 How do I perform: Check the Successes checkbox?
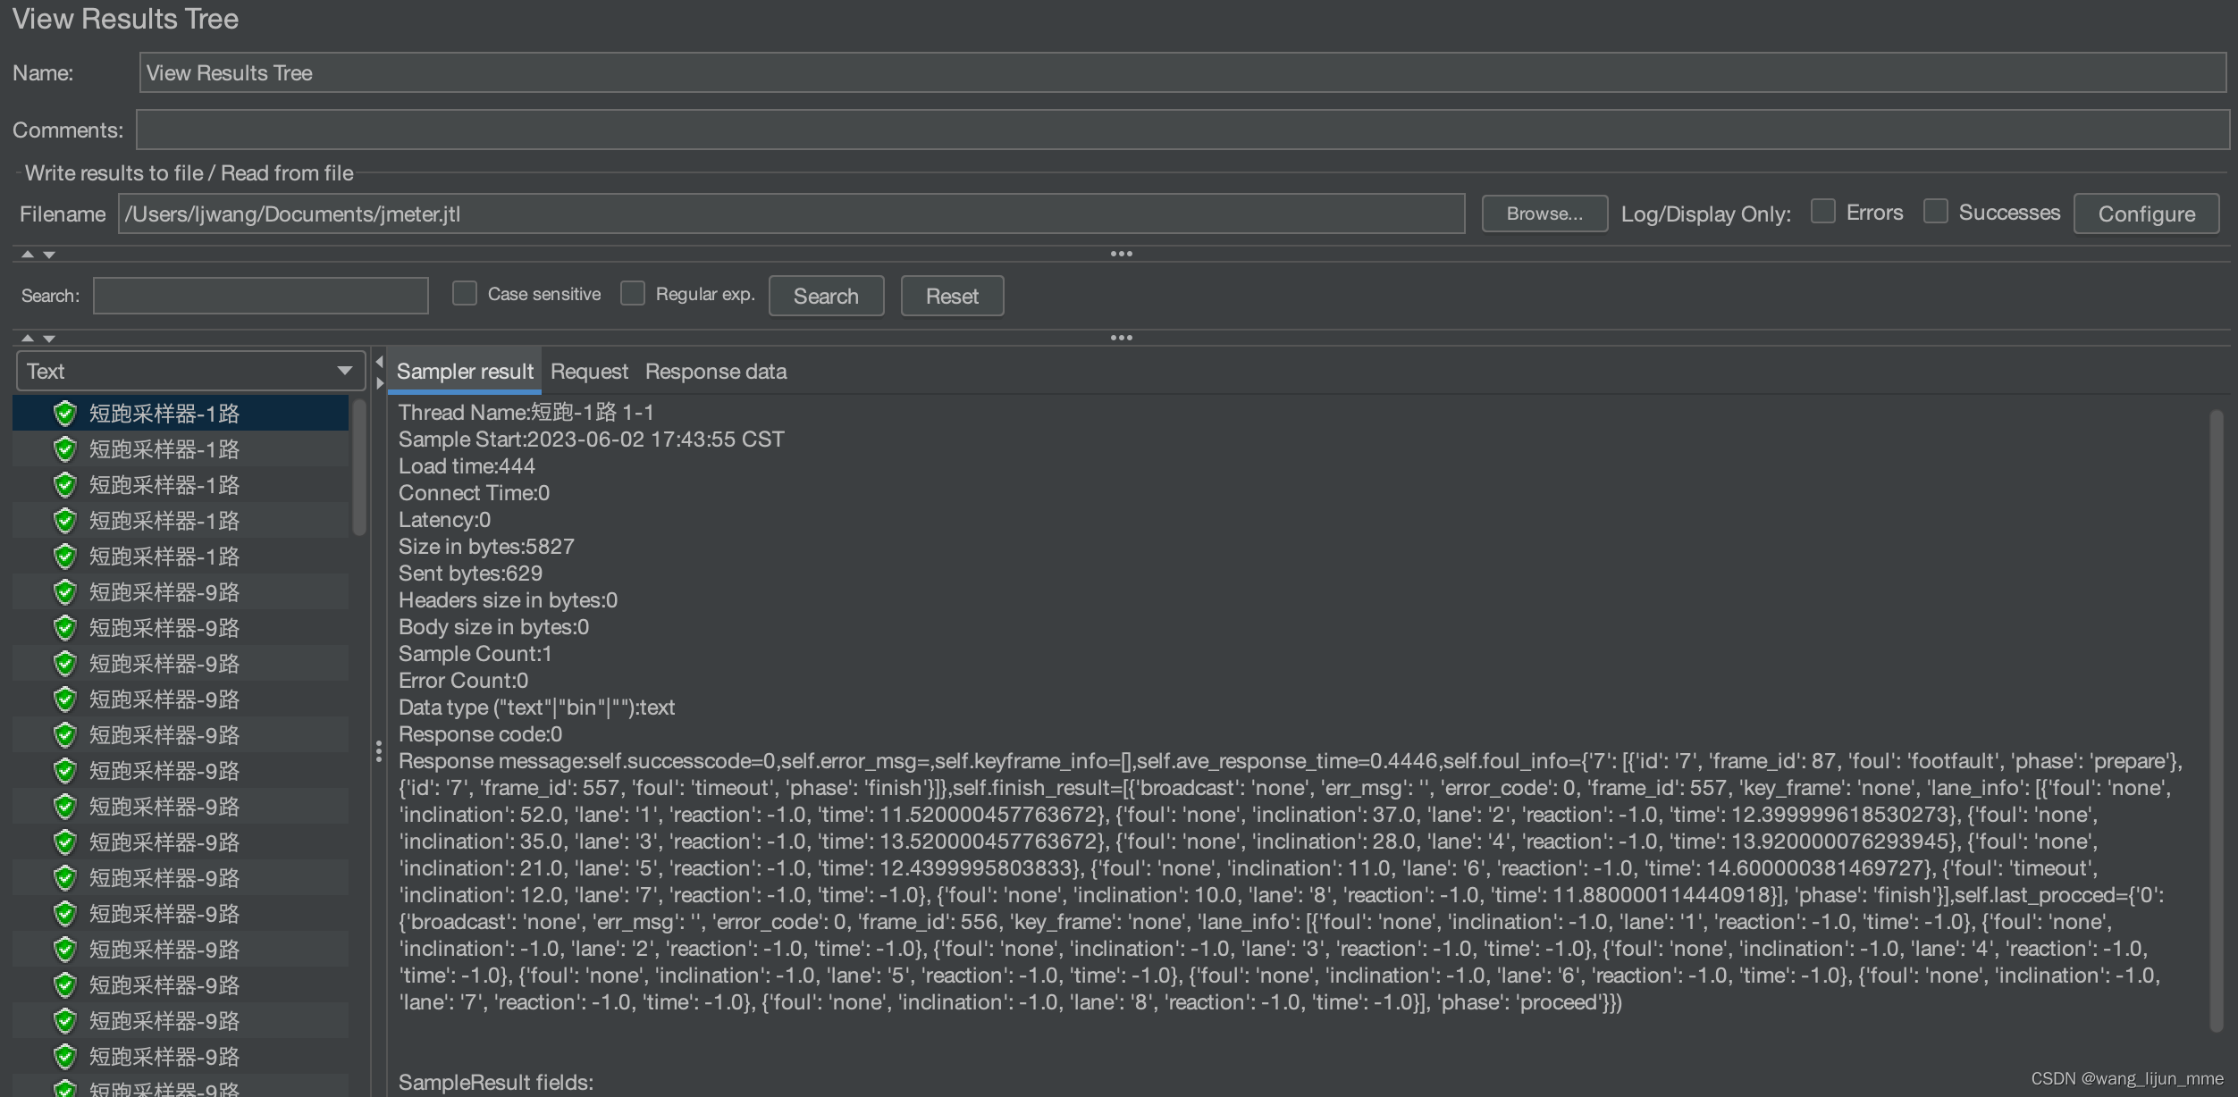coord(1935,211)
